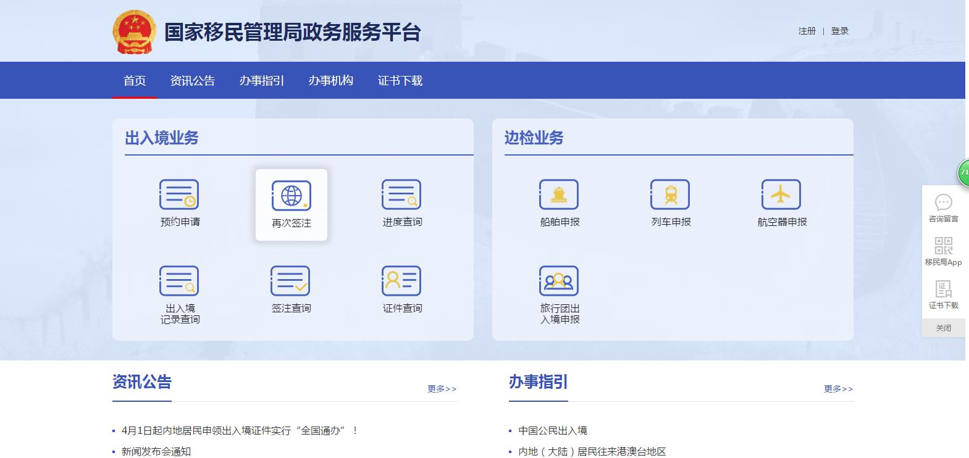This screenshot has width=969, height=458.
Task: Show the 移民局App QR code
Action: 943,246
